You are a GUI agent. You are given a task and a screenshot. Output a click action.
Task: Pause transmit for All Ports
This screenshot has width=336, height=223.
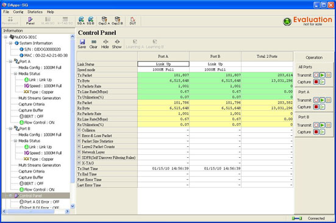pyautogui.click(x=329, y=75)
